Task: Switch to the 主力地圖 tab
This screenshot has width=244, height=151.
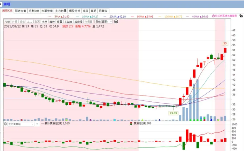Action: (x=61, y=11)
